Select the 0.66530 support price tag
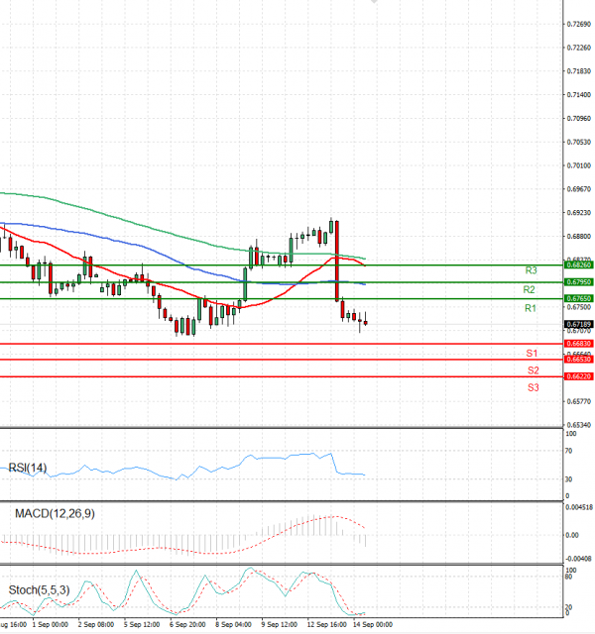This screenshot has height=634, width=595. [578, 359]
